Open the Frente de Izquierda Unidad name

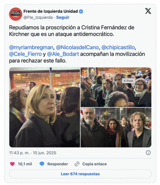[51, 12]
